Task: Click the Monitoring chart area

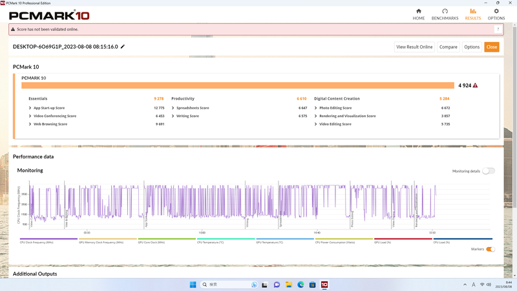Action: click(260, 204)
